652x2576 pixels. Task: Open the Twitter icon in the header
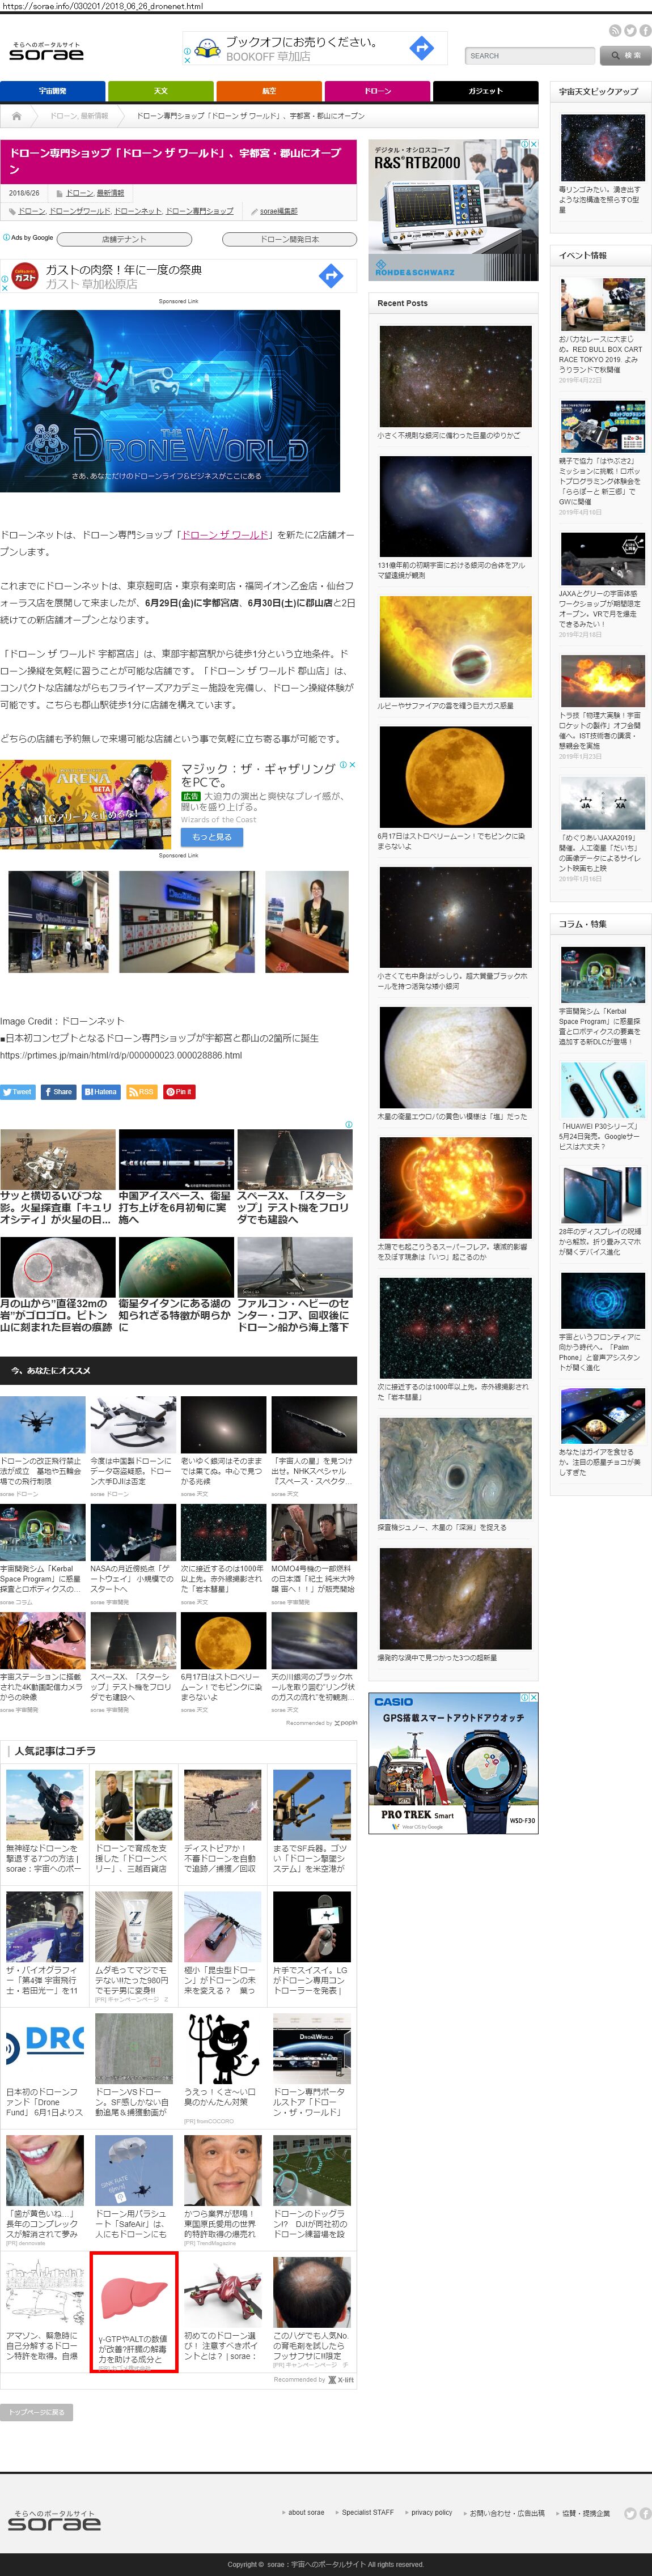pyautogui.click(x=630, y=31)
